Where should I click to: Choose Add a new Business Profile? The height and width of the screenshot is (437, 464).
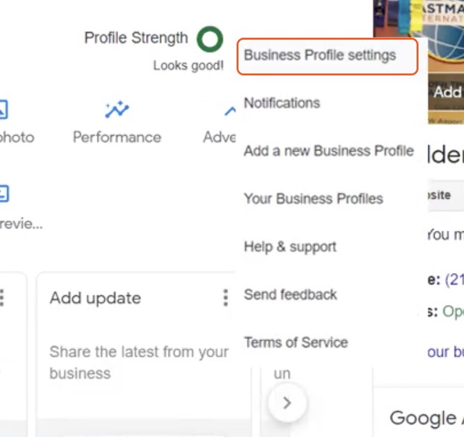[x=328, y=151]
